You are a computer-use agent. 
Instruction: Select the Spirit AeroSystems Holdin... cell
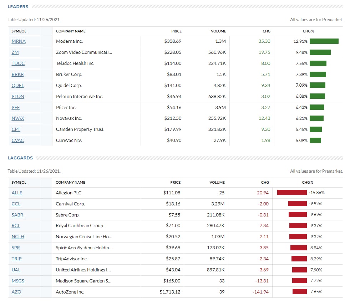(x=84, y=248)
